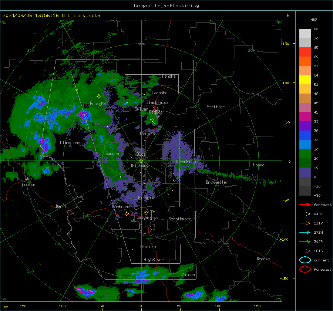Click the Brooks label

click(263, 259)
